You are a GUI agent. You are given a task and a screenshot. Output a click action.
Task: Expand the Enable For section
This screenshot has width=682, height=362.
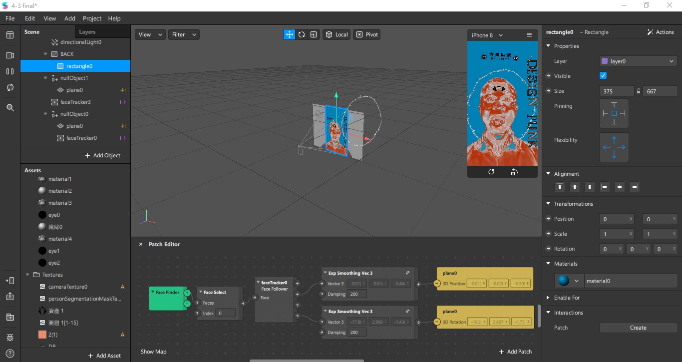point(548,298)
